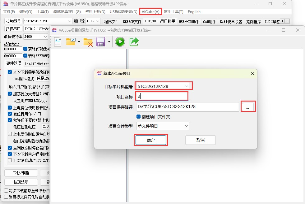Click the first 起始地址 0x0000 field

point(13,49)
